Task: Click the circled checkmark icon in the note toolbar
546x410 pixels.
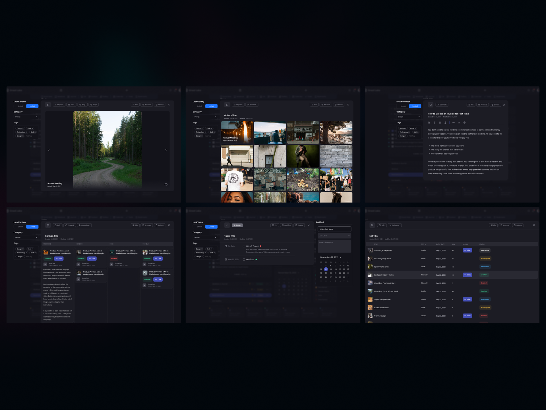Action: tap(464, 123)
